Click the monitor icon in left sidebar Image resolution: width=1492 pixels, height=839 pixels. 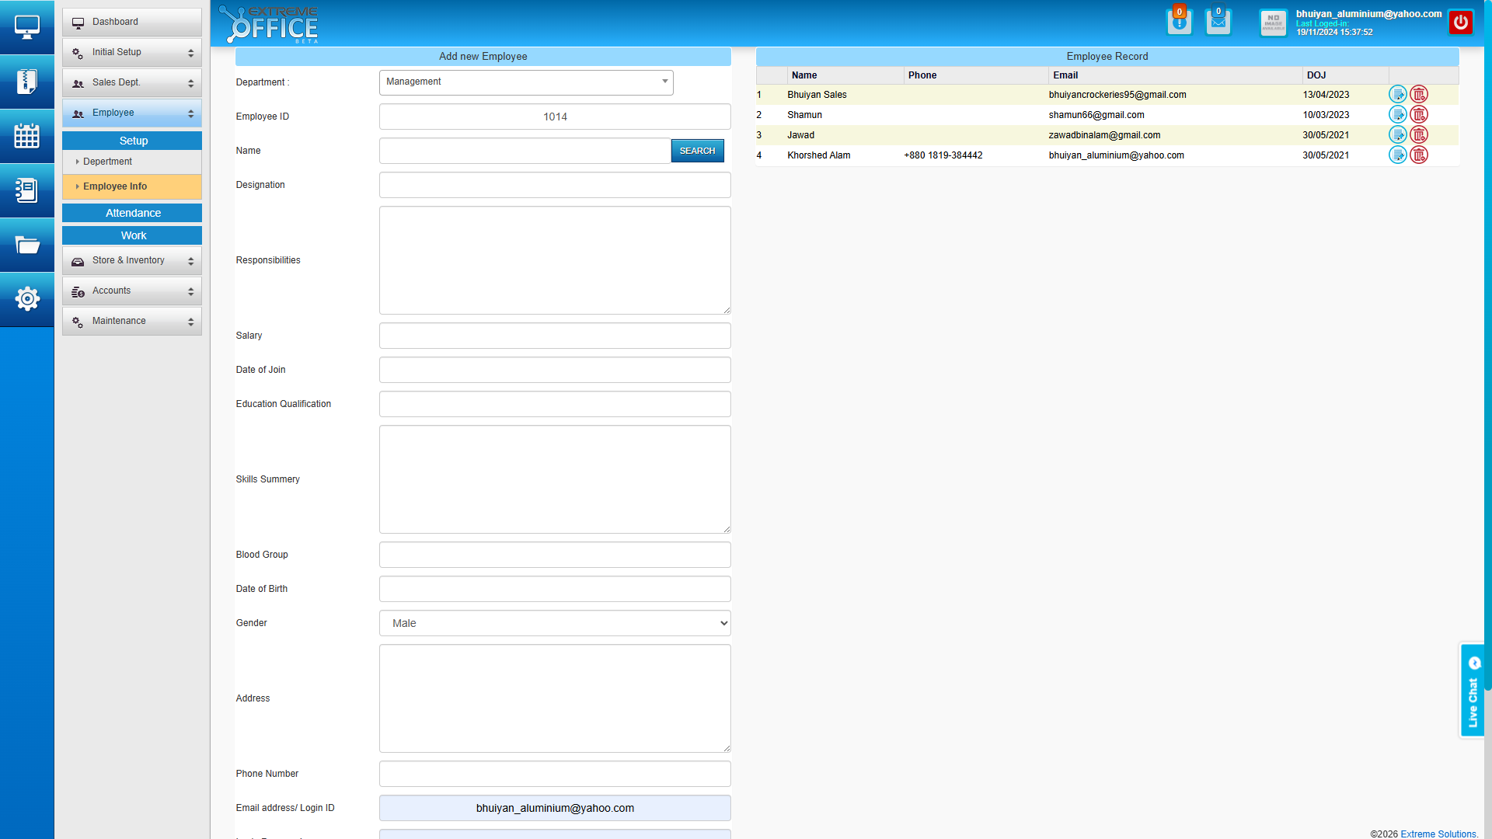(26, 27)
